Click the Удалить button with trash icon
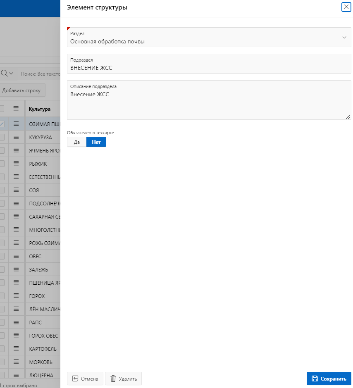 tap(124, 378)
